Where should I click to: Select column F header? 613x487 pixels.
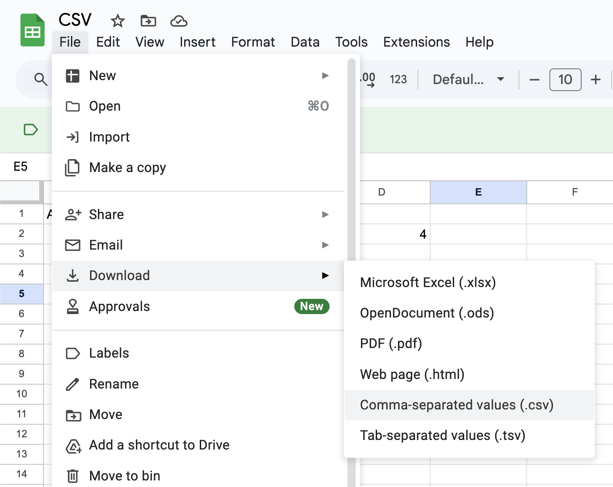pyautogui.click(x=570, y=193)
